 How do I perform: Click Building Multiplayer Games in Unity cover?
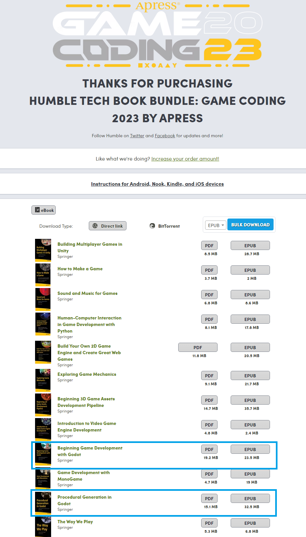[43, 250]
